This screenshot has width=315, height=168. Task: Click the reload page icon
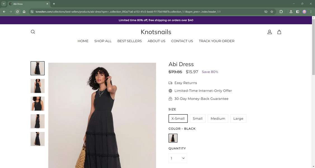coord(17,12)
